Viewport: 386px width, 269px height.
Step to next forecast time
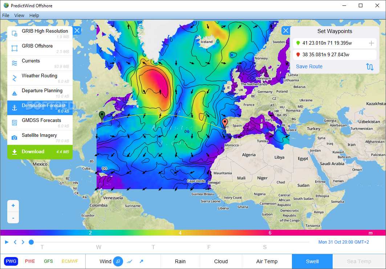click(x=23, y=242)
